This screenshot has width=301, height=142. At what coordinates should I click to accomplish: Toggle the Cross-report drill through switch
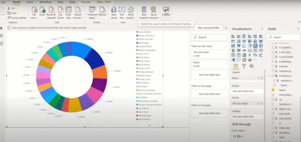[x=239, y=136]
